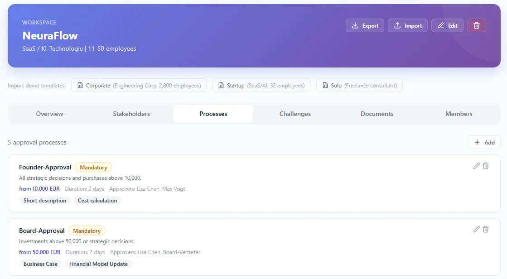The width and height of the screenshot is (507, 279).
Task: Import the Solo demo template
Action: click(359, 85)
